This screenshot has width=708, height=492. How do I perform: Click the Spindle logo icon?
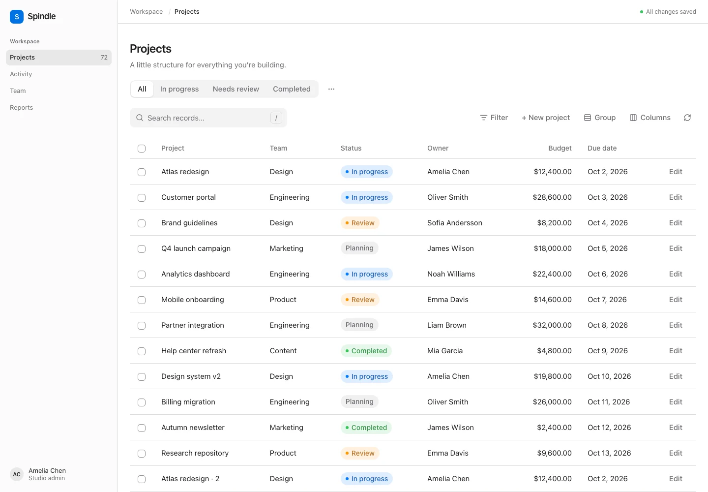coord(17,16)
